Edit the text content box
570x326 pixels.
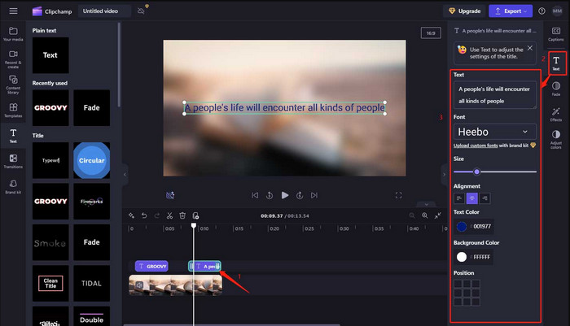pyautogui.click(x=495, y=95)
